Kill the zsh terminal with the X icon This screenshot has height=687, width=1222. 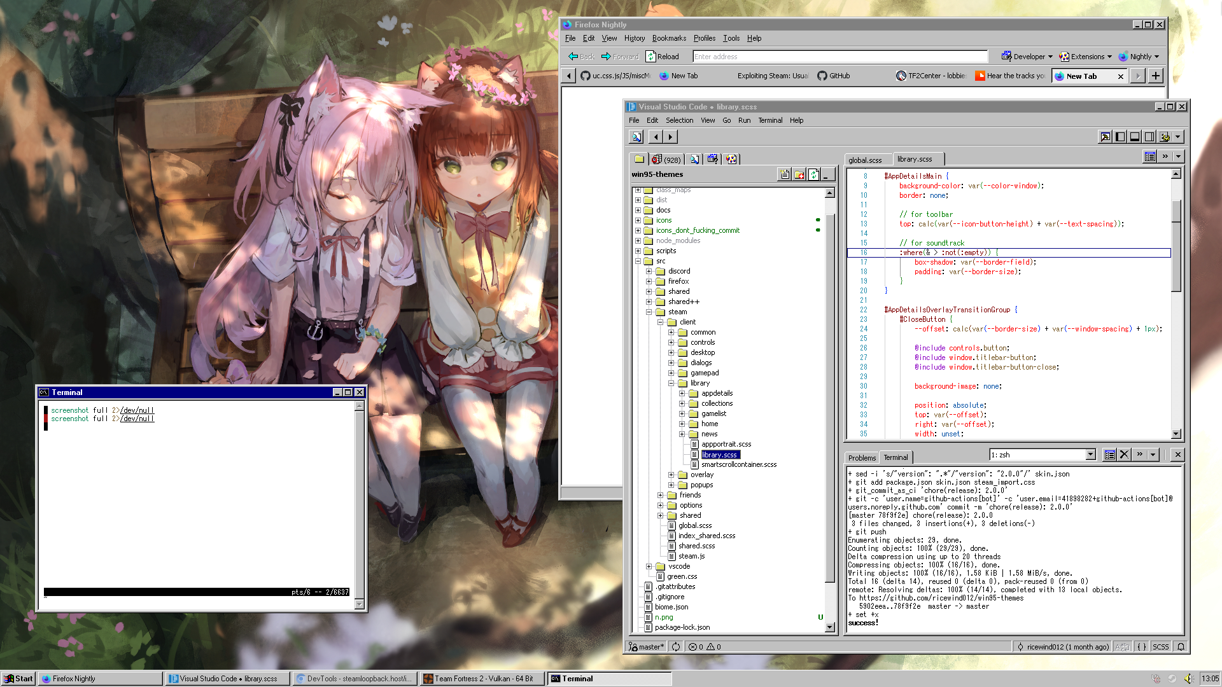(x=1124, y=455)
